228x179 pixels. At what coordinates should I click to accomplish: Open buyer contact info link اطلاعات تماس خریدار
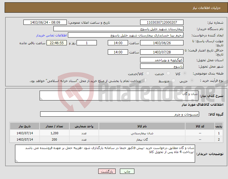point(51,35)
